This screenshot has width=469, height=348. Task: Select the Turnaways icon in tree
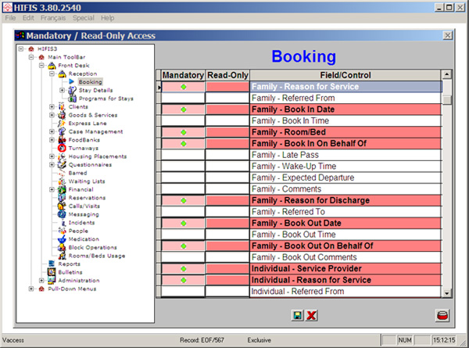[63, 148]
